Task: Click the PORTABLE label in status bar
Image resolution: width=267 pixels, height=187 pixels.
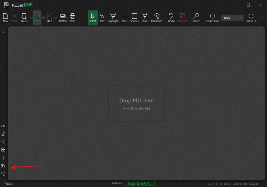Action: [117, 183]
